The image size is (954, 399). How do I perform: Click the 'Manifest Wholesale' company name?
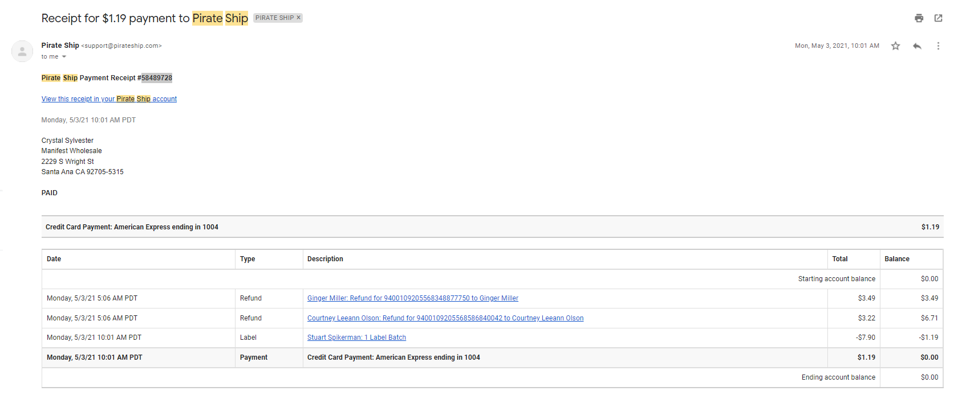pos(71,151)
